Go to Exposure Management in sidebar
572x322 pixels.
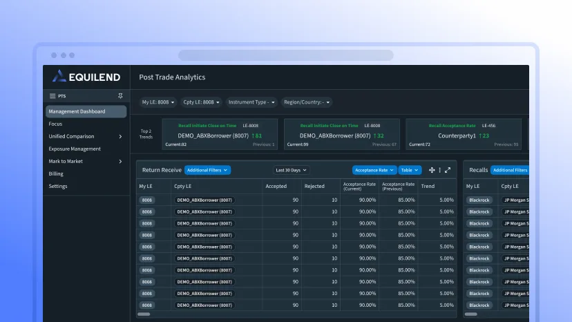click(x=75, y=149)
